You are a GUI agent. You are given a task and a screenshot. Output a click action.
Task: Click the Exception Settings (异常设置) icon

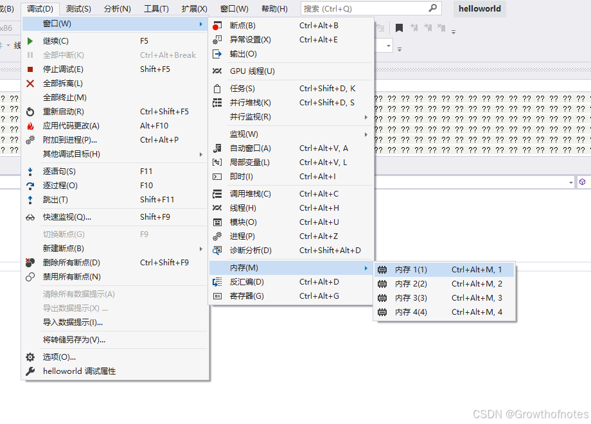pyautogui.click(x=217, y=40)
